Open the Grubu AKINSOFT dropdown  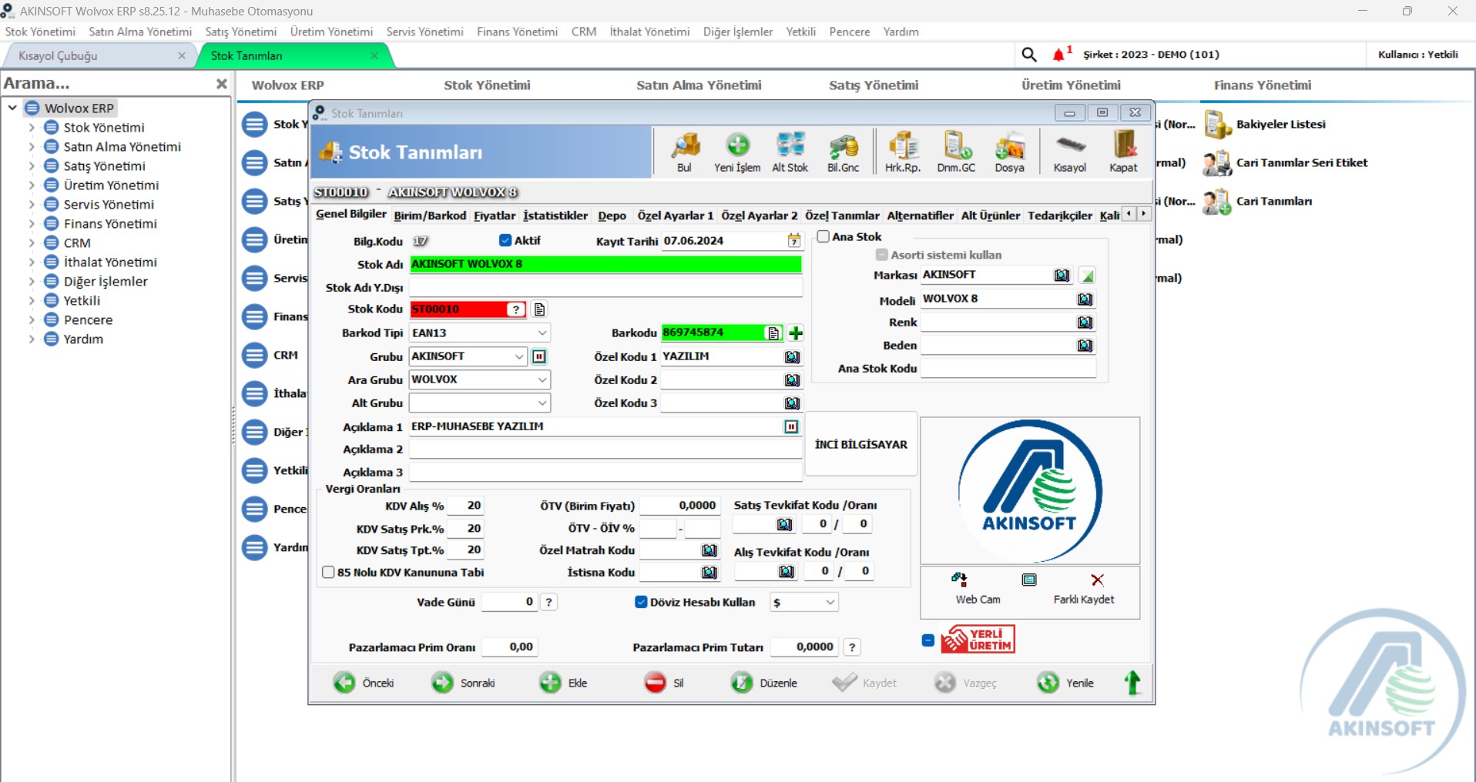pos(519,356)
